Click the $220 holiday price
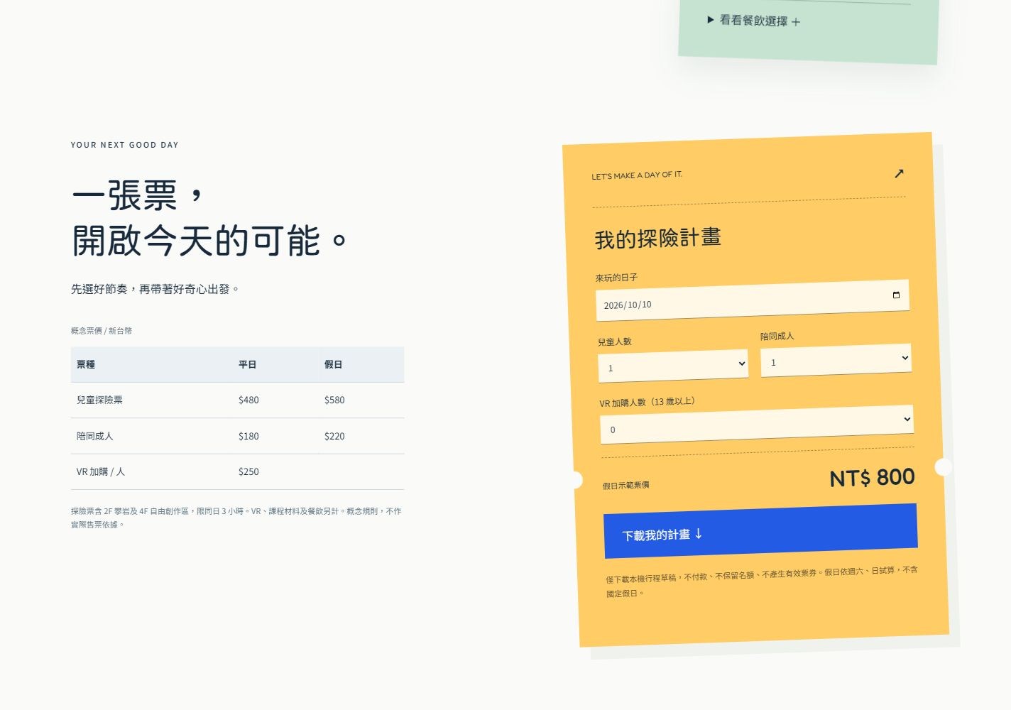The width and height of the screenshot is (1011, 710). (x=334, y=436)
